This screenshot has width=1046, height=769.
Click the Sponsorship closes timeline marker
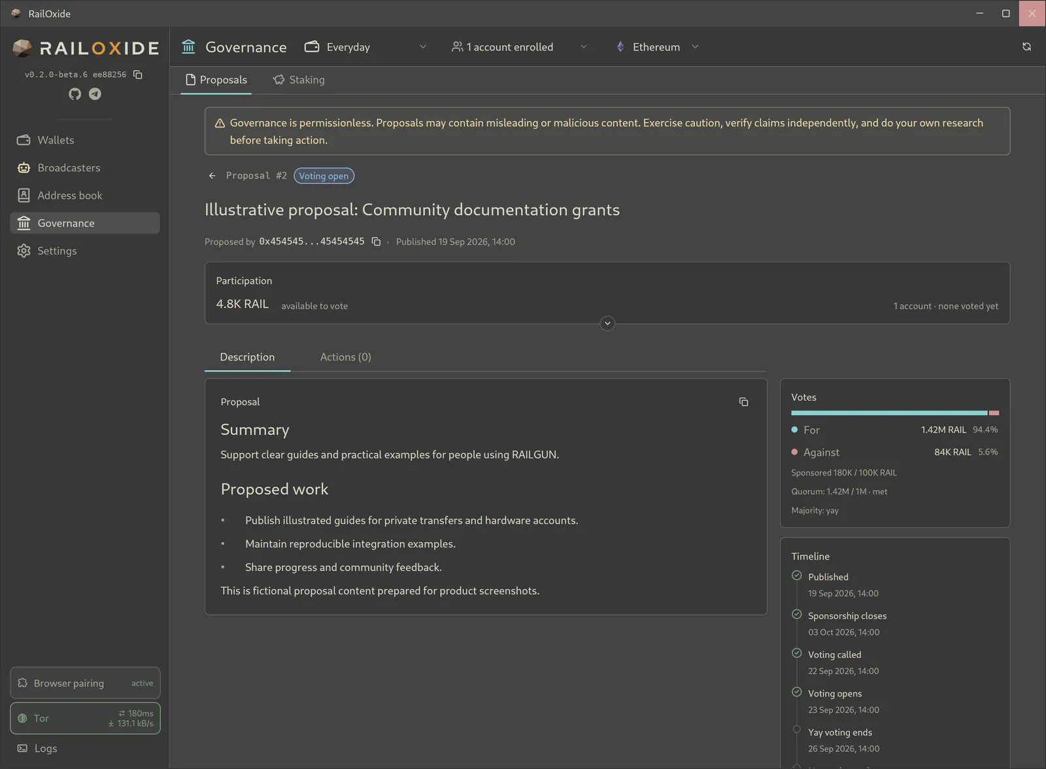tap(796, 614)
